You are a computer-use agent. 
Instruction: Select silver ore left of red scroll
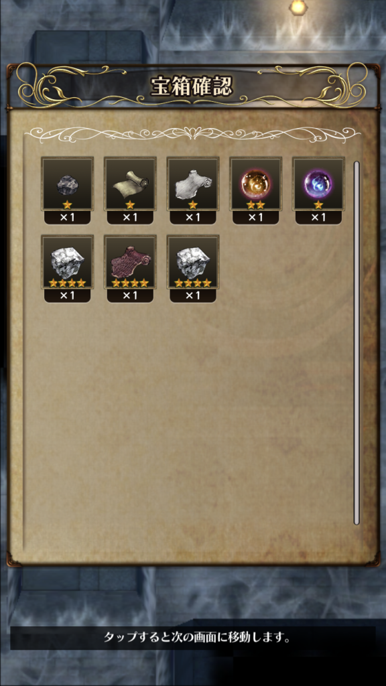click(x=68, y=262)
